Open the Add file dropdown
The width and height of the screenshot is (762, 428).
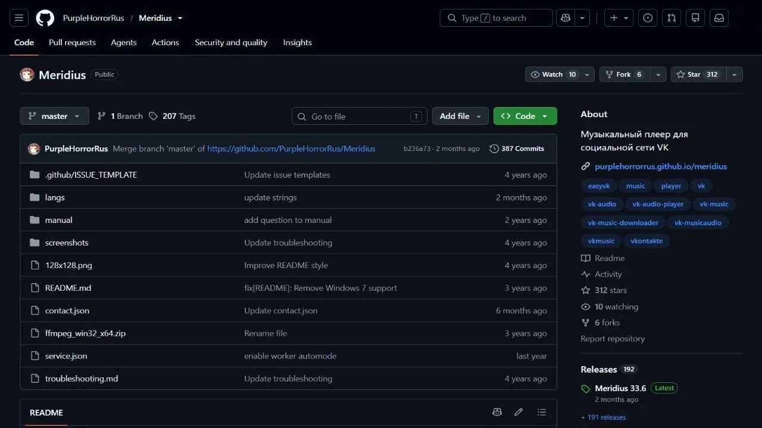[460, 116]
